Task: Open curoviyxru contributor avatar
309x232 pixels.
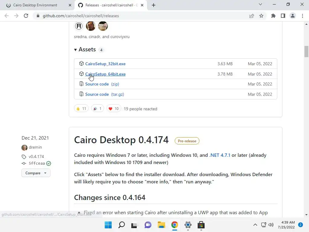Action: click(103, 26)
